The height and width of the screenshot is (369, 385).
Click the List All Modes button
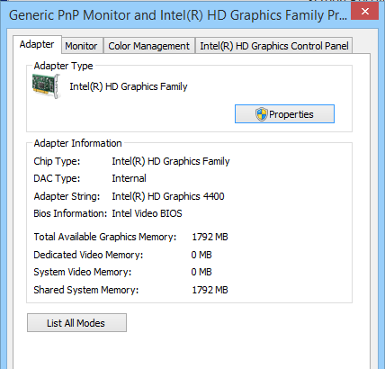[76, 323]
